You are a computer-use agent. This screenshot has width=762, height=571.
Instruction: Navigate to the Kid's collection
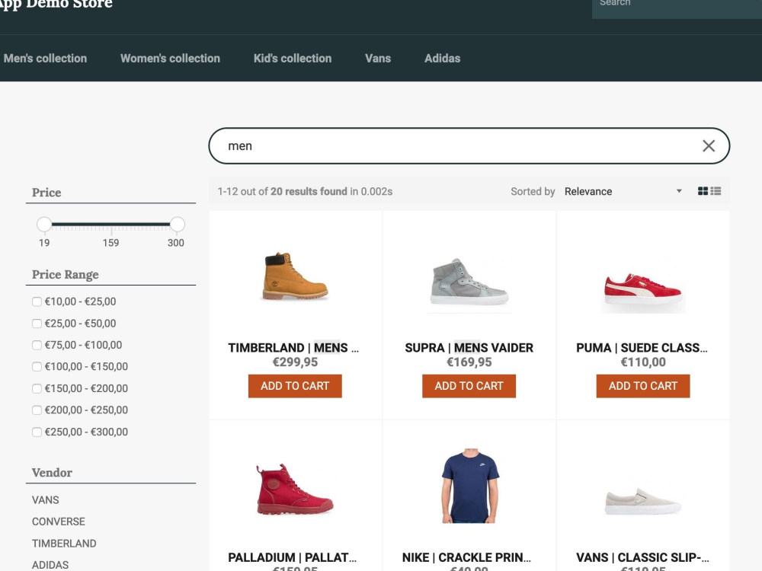(x=292, y=58)
